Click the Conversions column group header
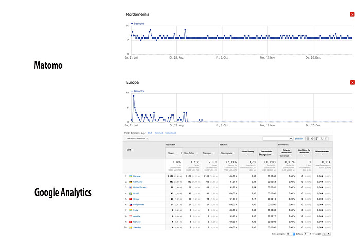The height and width of the screenshot is (250, 355). pos(283,145)
